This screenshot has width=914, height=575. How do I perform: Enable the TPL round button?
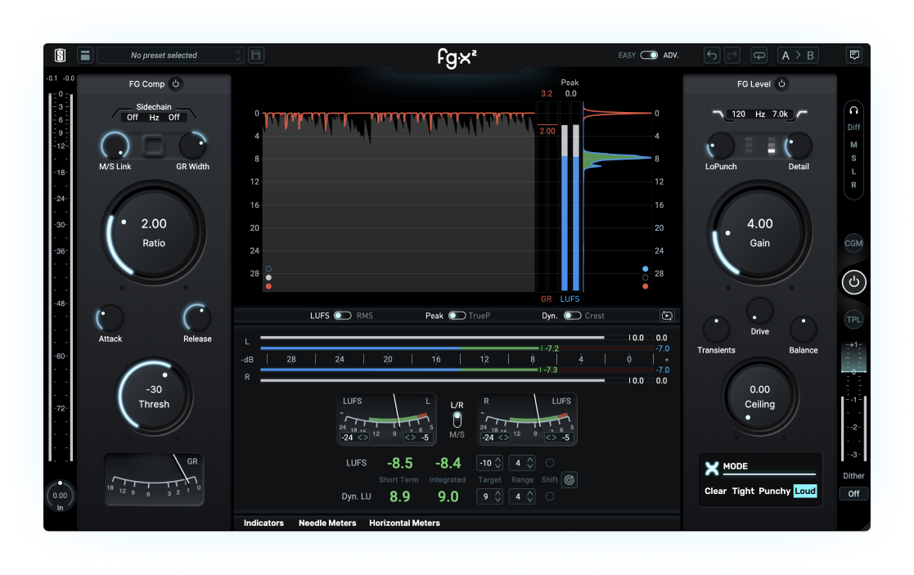[853, 319]
